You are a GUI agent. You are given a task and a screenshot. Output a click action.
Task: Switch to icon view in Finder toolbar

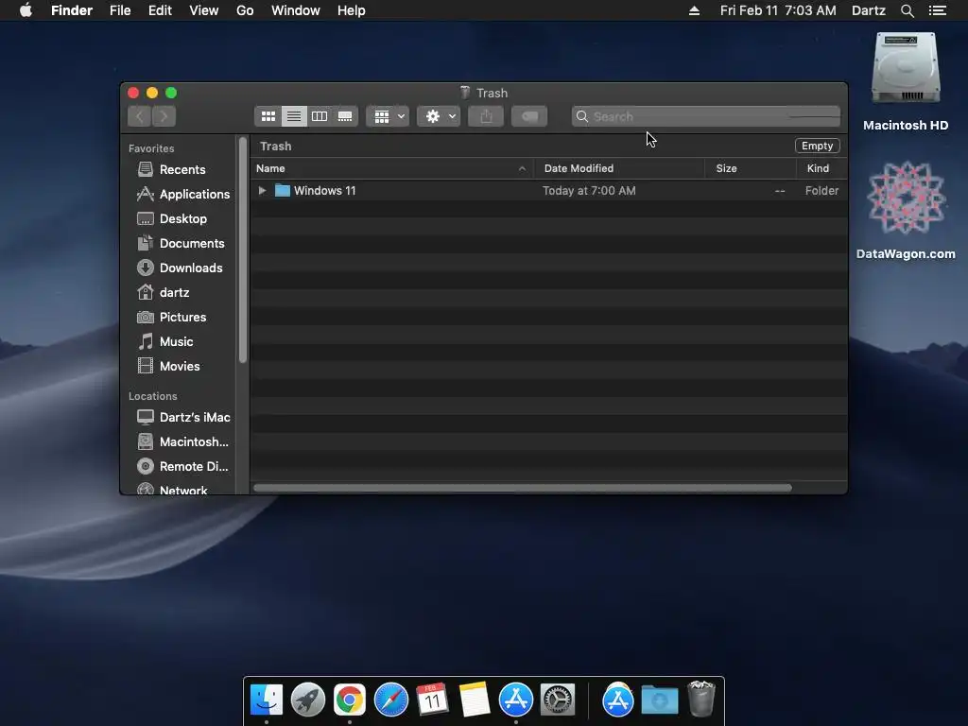(268, 116)
